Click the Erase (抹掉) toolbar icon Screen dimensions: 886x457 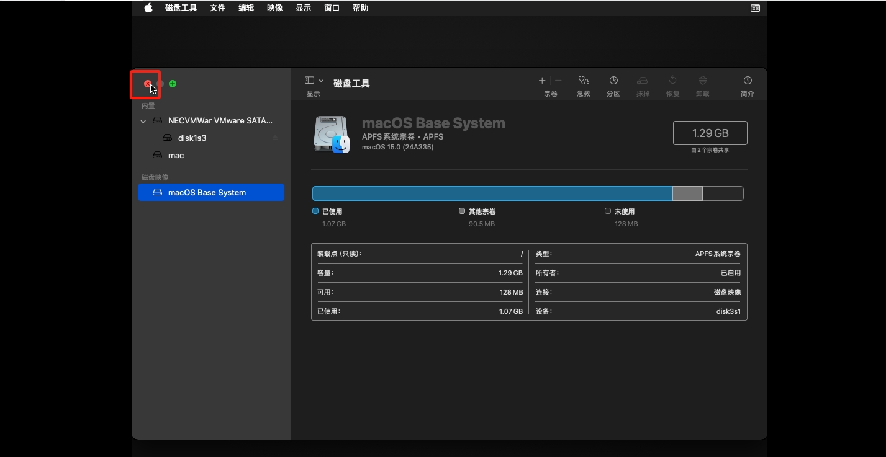[x=643, y=81]
